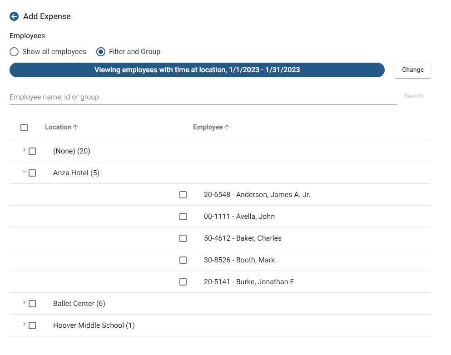The width and height of the screenshot is (451, 355).
Task: Check the Hoover Middle School (1) checkbox
Action: (x=32, y=325)
